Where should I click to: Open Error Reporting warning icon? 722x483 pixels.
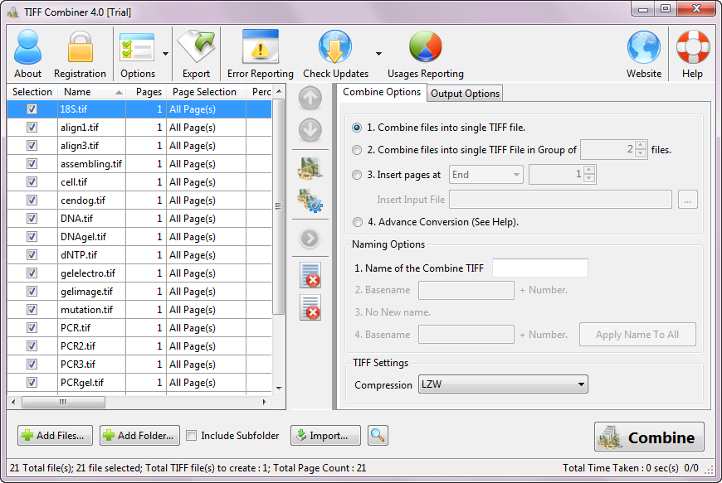260,47
